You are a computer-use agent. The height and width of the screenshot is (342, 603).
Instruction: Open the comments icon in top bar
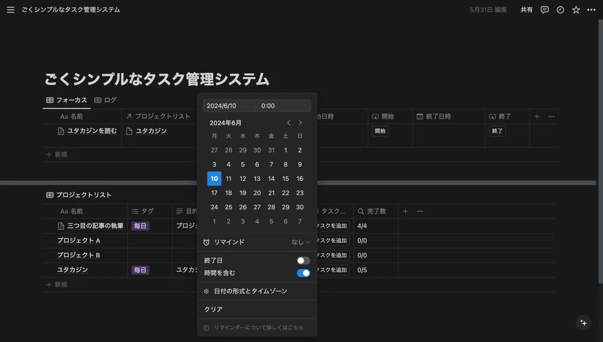(544, 10)
